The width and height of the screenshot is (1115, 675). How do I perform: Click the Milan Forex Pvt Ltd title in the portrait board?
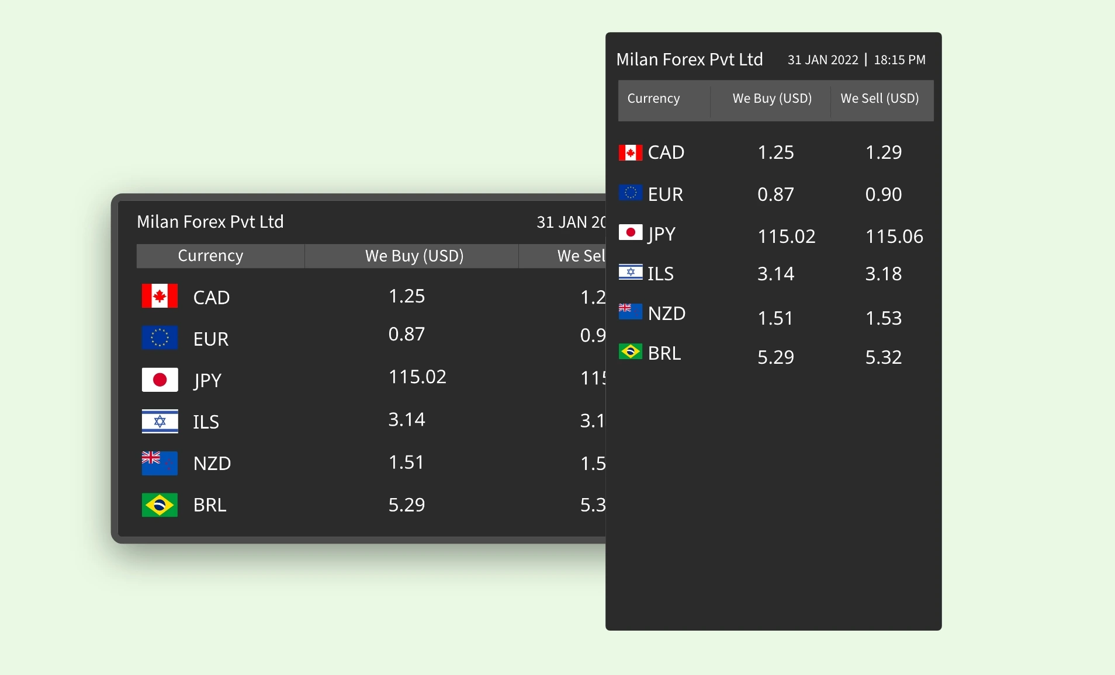[x=690, y=60]
